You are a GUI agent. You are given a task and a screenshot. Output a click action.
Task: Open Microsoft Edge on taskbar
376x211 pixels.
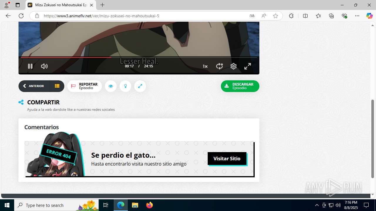pos(121,205)
